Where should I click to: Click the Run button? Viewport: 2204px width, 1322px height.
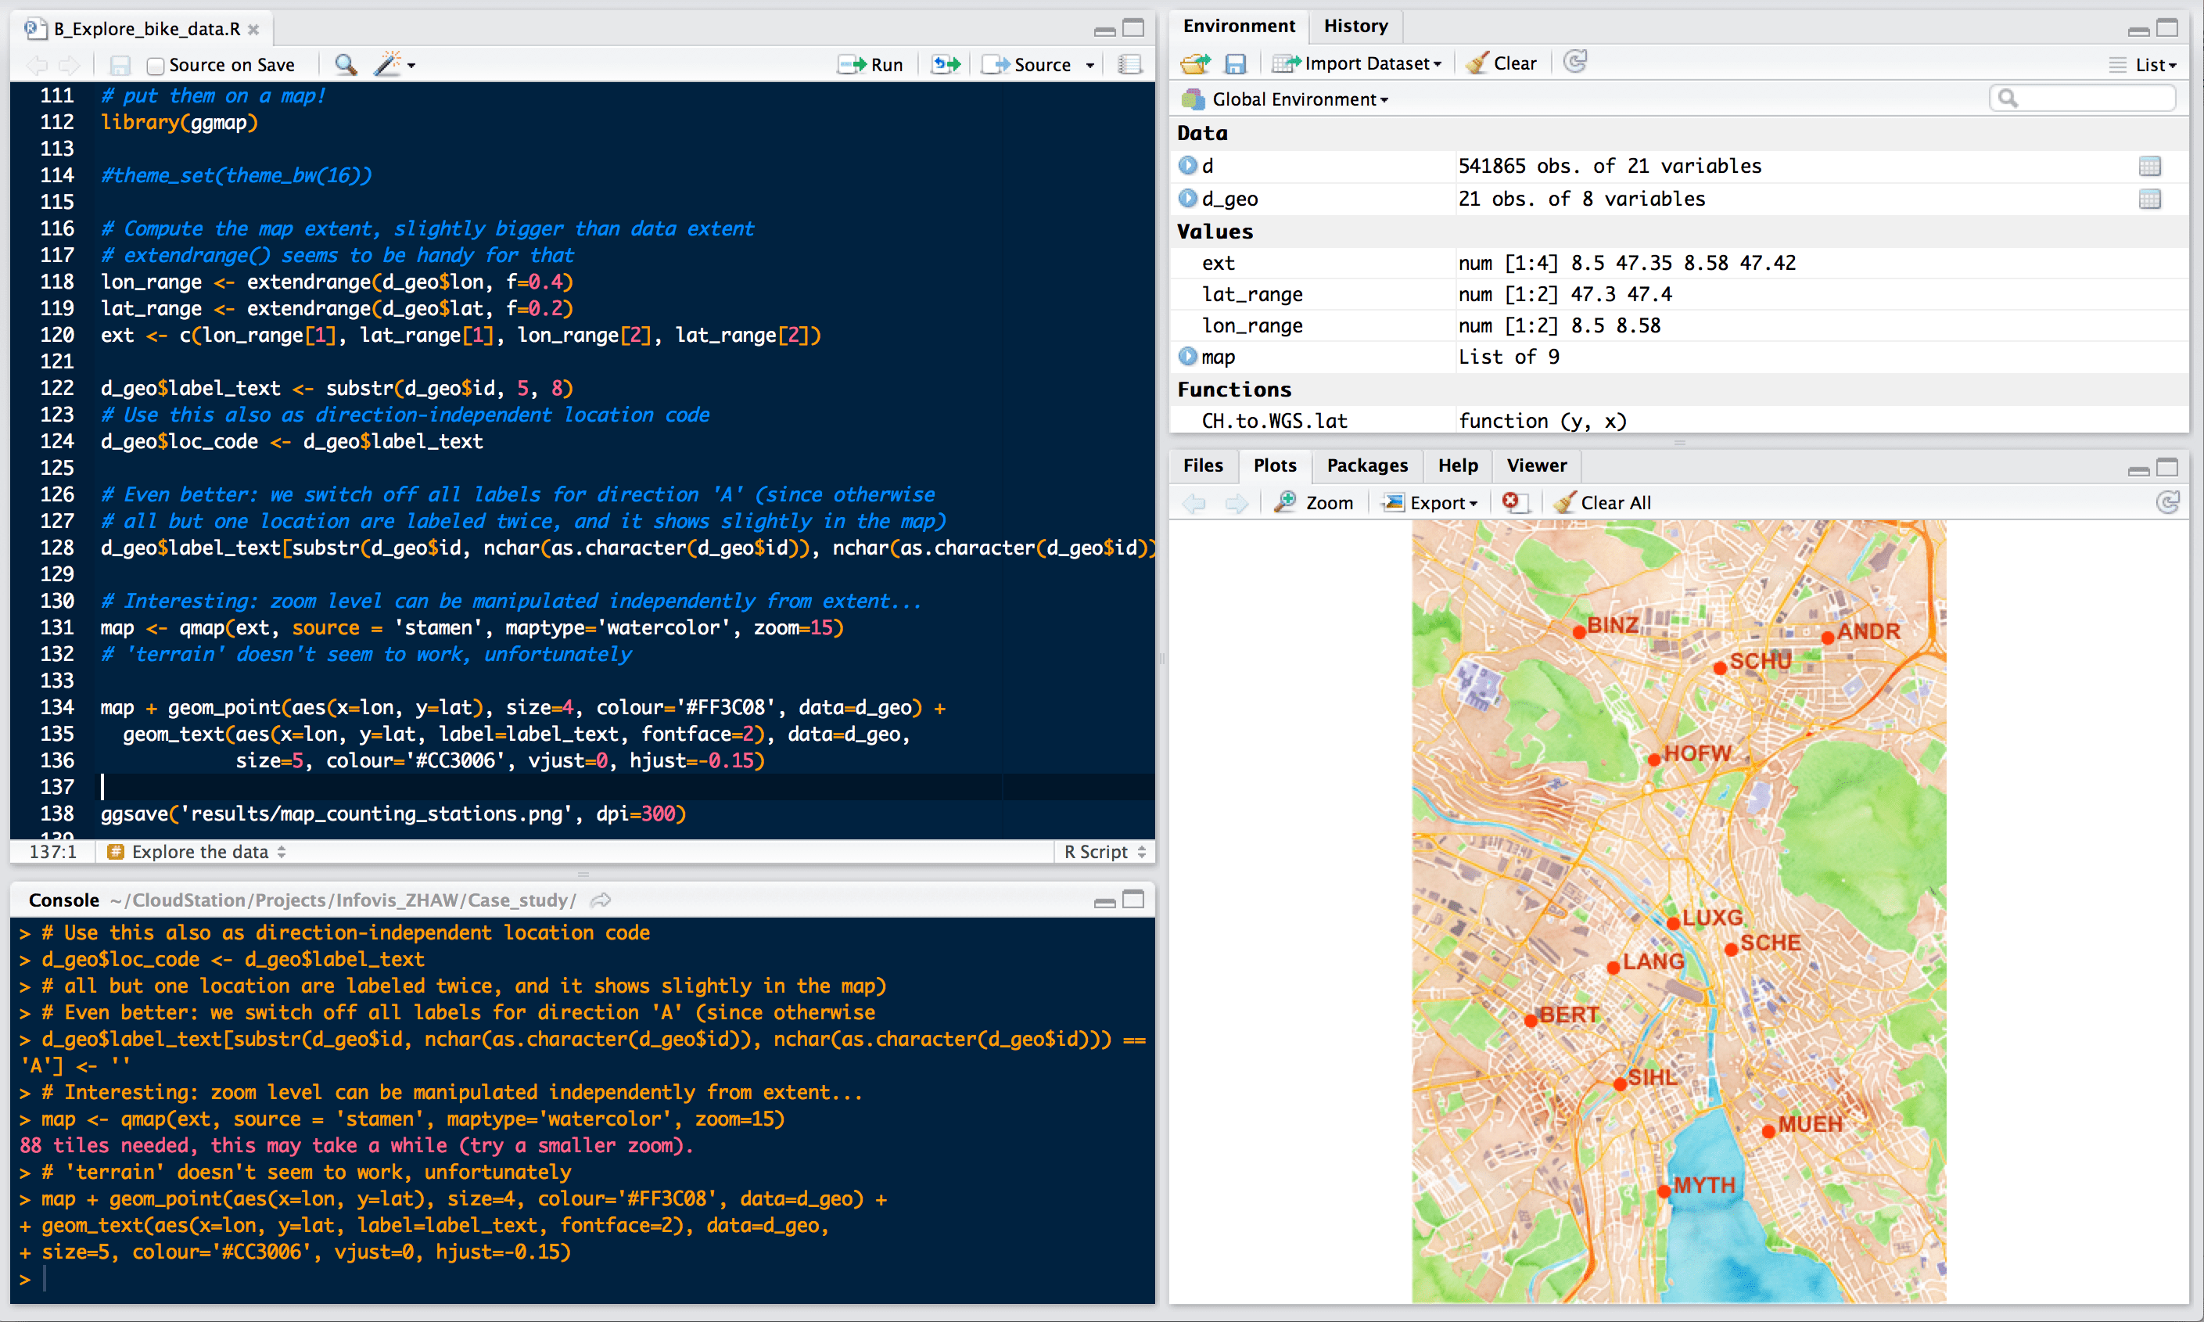tap(871, 64)
